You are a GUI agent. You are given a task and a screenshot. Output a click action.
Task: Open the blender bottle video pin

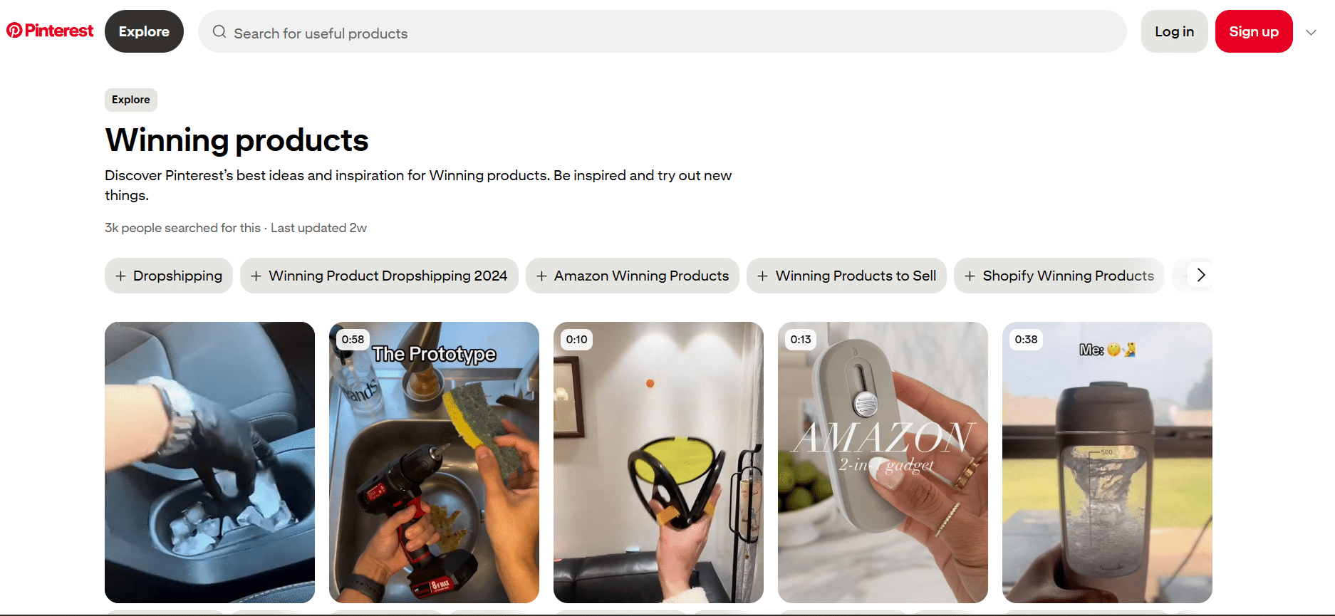click(x=1107, y=462)
